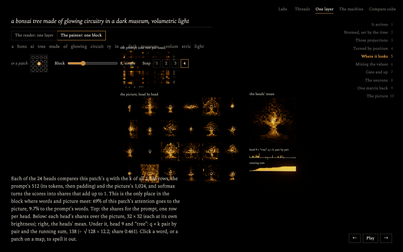This screenshot has width=403, height=252.
Task: Open 'Gate and up' stage
Action: [x=379, y=72]
